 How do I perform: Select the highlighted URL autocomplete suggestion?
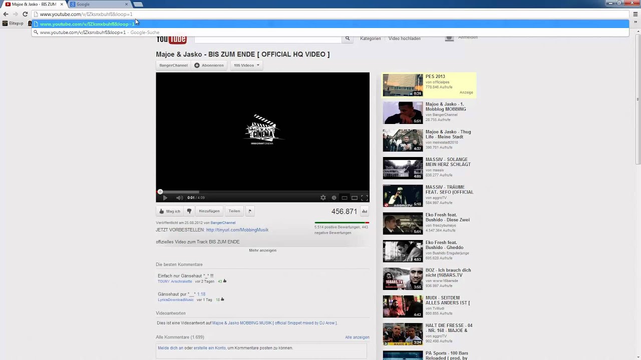tap(330, 24)
